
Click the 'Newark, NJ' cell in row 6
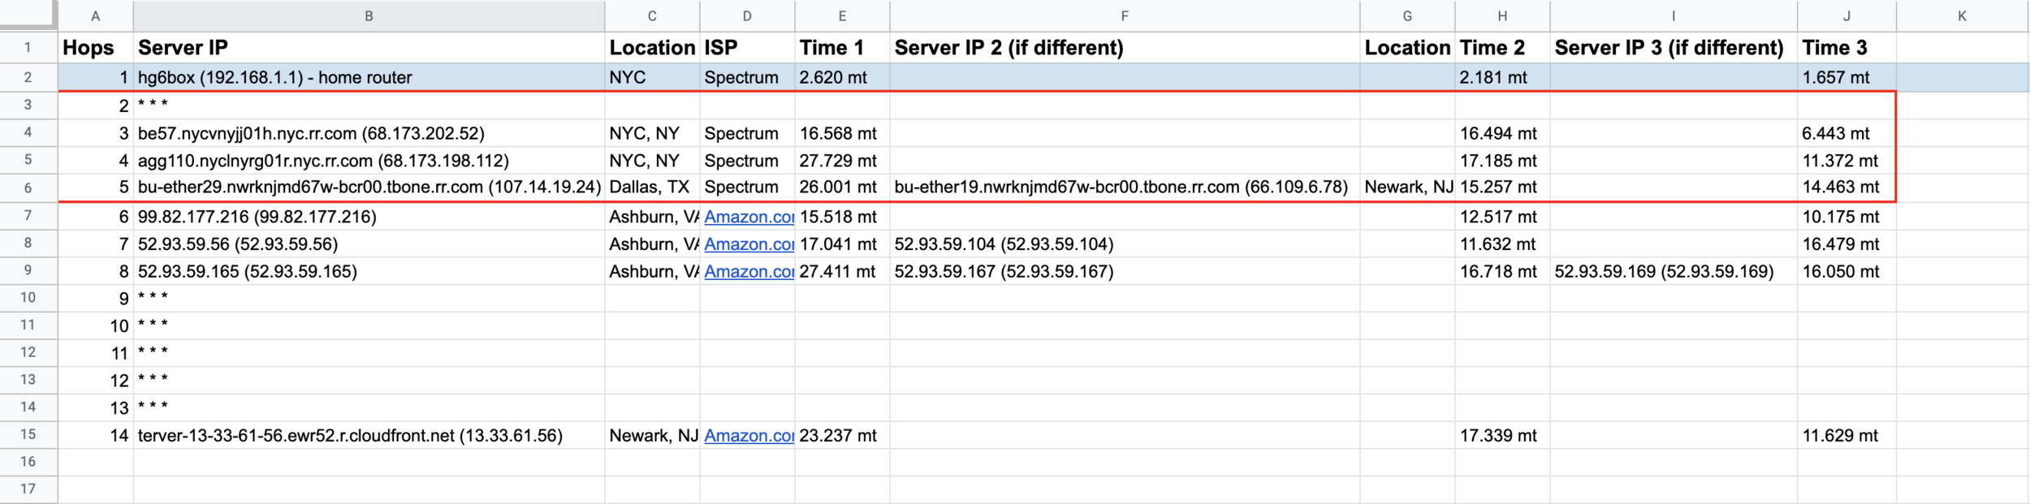pos(1407,187)
